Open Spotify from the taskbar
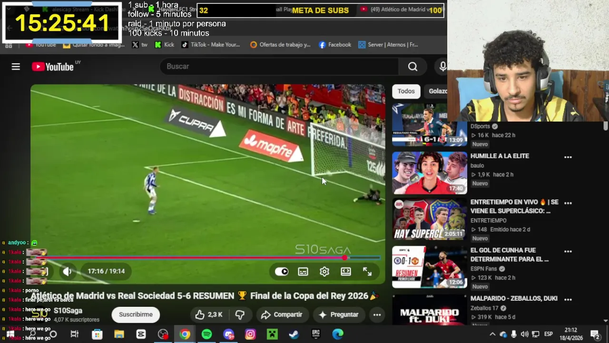The width and height of the screenshot is (609, 343). point(206,334)
